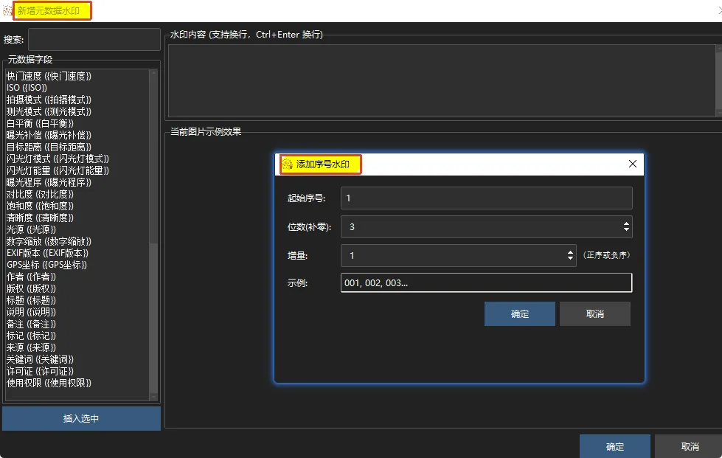Decrease the 增量 value with down arrow

click(570, 258)
